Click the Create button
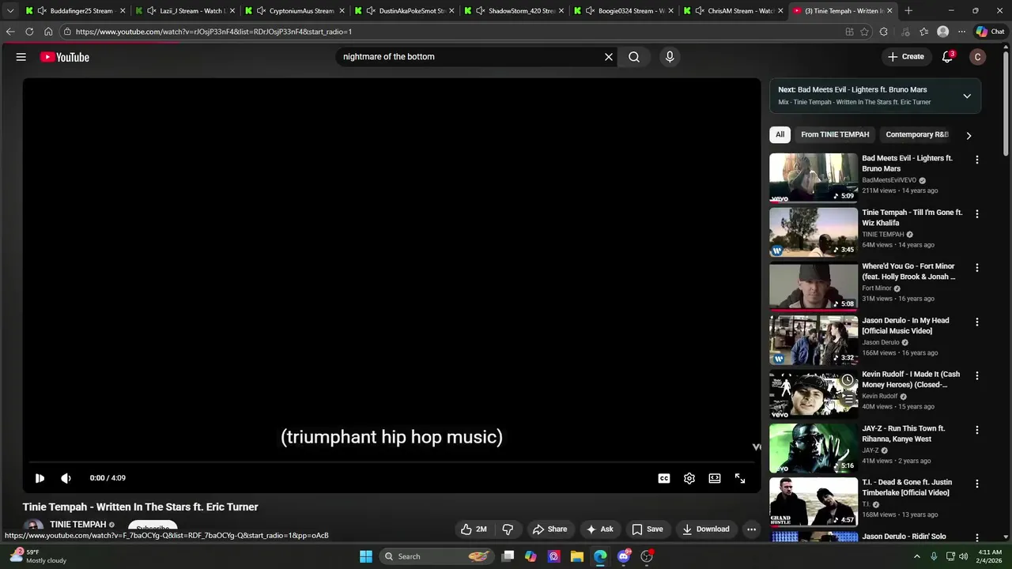 click(906, 57)
